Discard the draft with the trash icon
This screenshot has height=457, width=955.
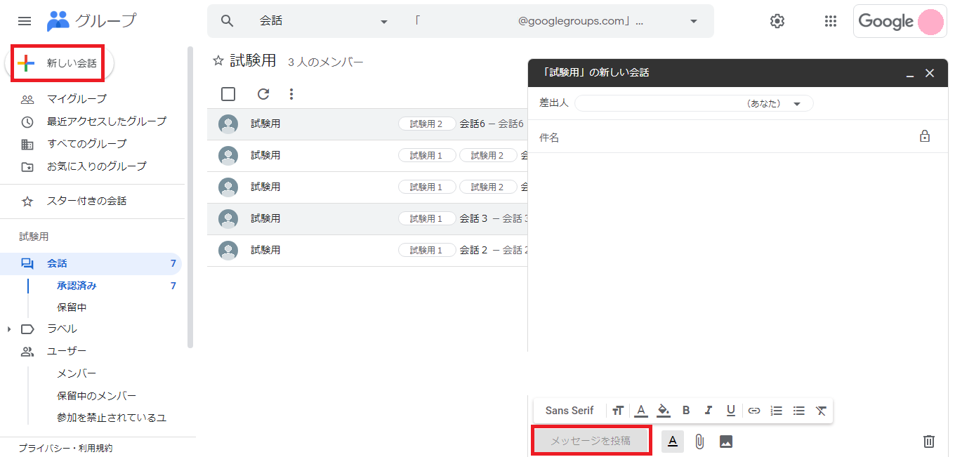[x=928, y=441]
